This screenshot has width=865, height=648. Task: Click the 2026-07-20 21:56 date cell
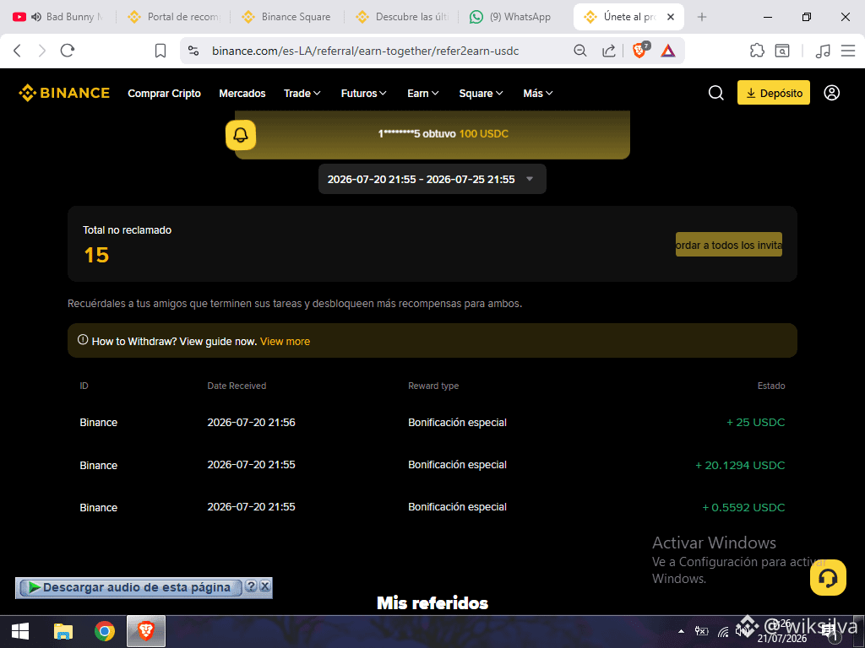point(251,423)
